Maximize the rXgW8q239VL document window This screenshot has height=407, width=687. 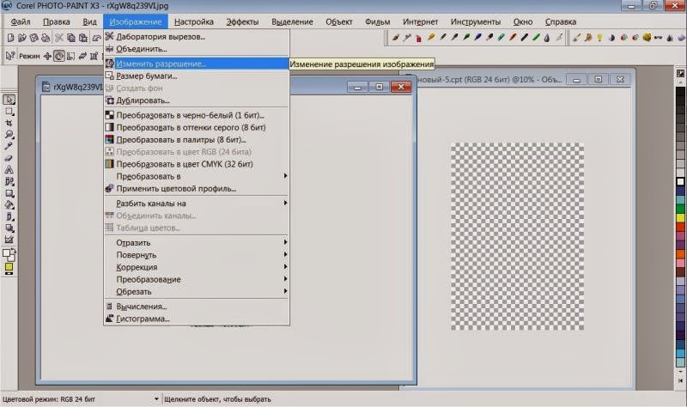point(380,87)
